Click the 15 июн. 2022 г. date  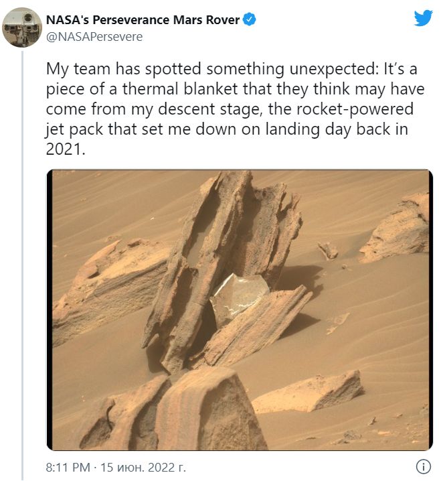point(143,468)
